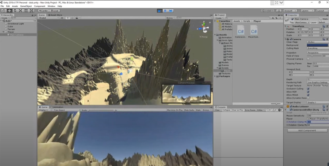329x166 pixels.
Task: Open the Shaded draw mode dropdown
Action: click(49, 18)
